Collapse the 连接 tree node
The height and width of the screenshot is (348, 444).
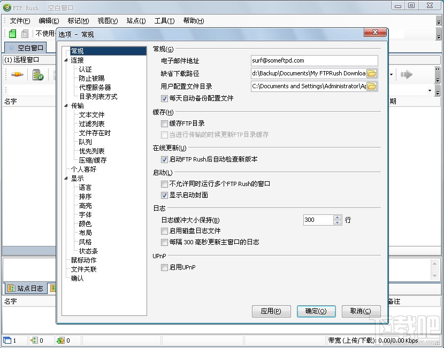(66, 60)
